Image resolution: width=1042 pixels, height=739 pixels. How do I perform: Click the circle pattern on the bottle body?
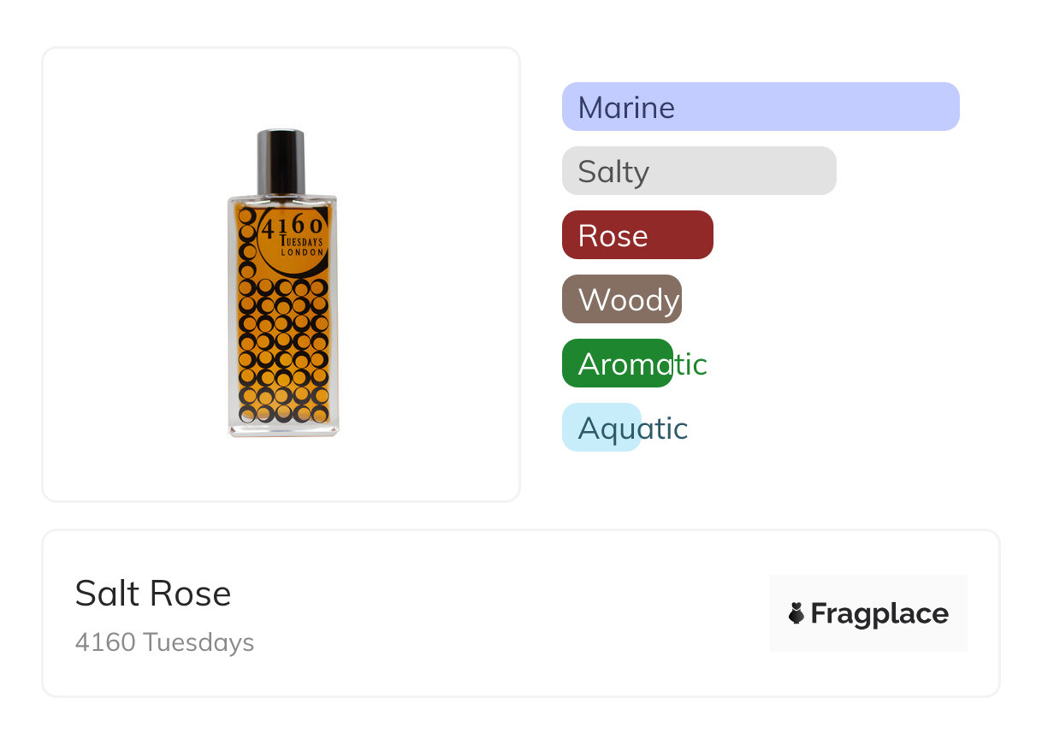click(x=283, y=351)
